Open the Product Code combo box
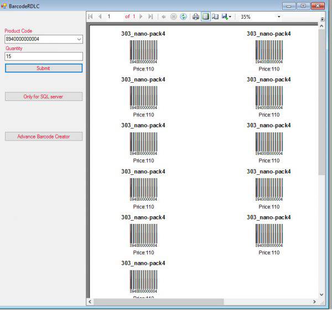 pos(79,39)
